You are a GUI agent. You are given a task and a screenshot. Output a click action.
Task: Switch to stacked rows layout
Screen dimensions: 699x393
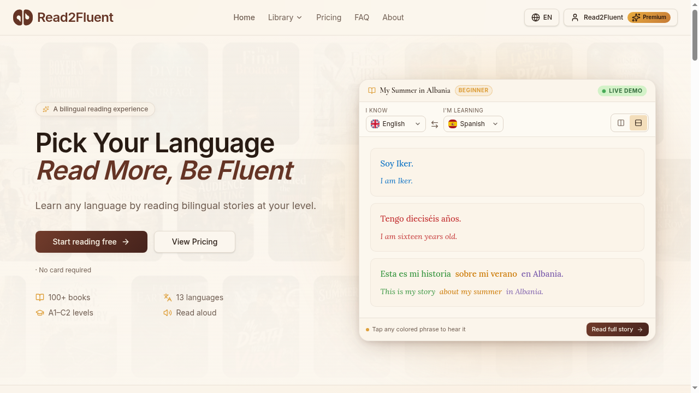[x=638, y=123]
